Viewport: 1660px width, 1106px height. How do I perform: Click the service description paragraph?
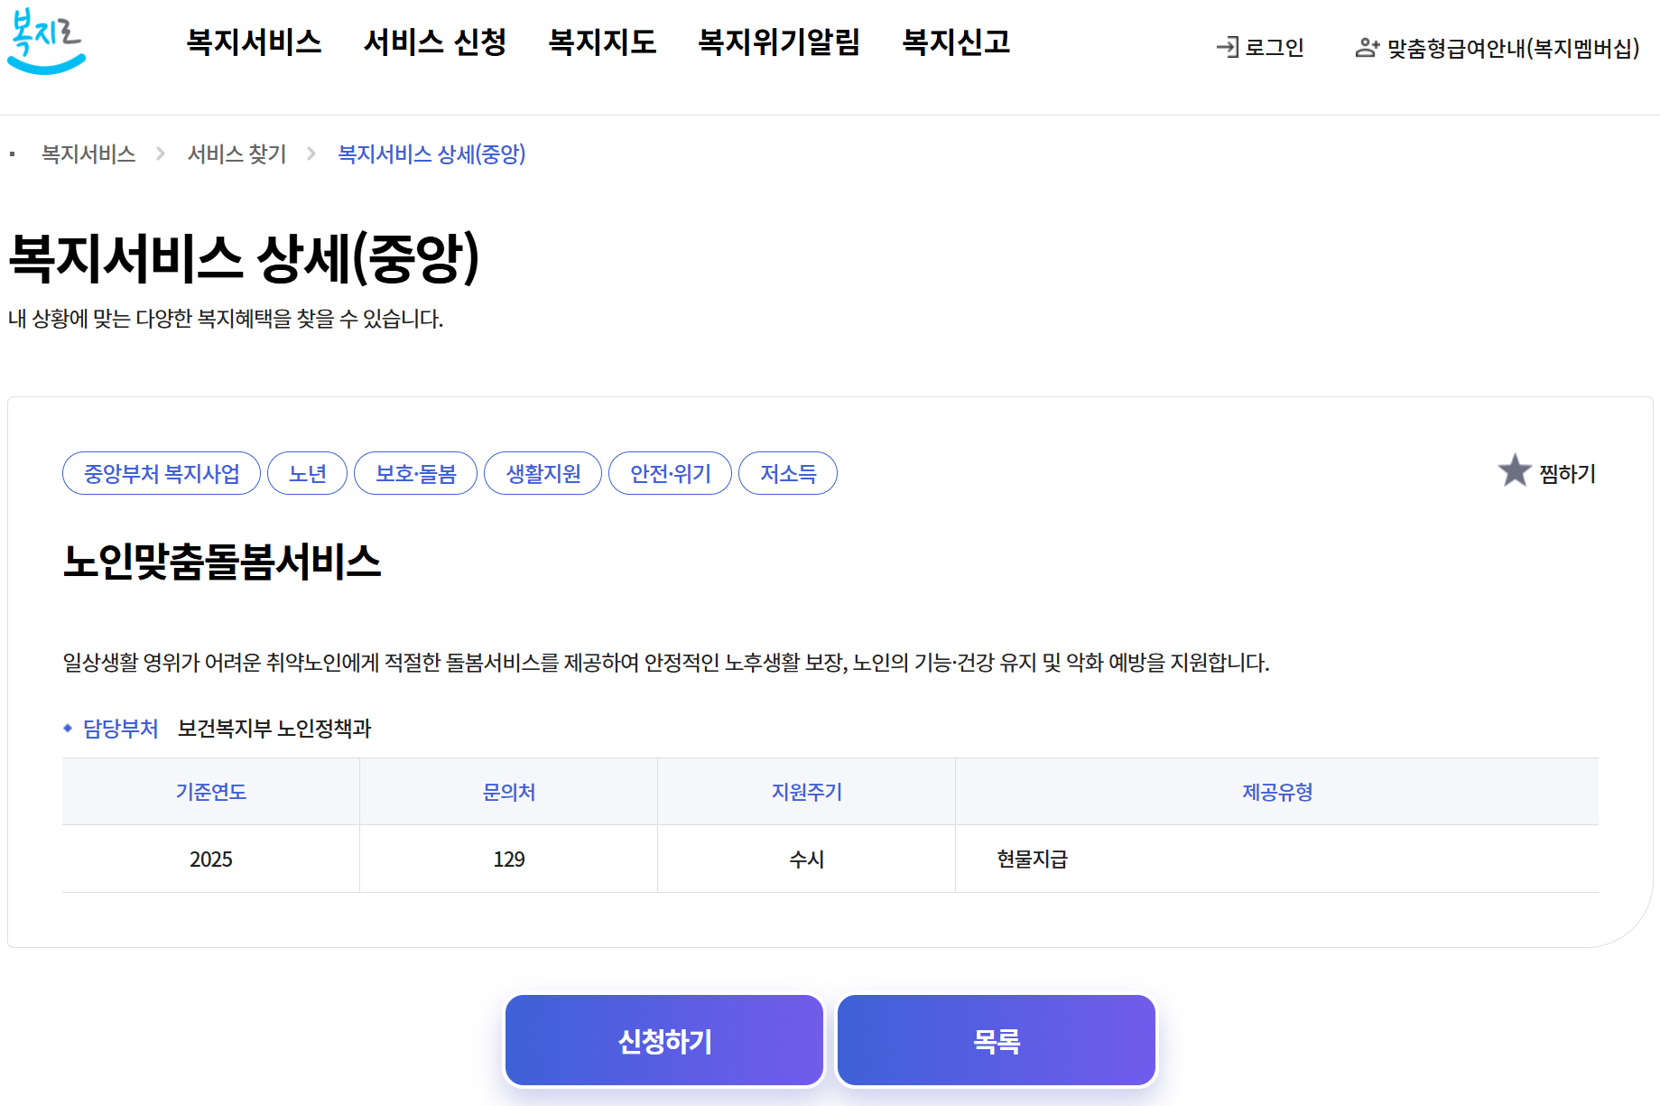666,663
